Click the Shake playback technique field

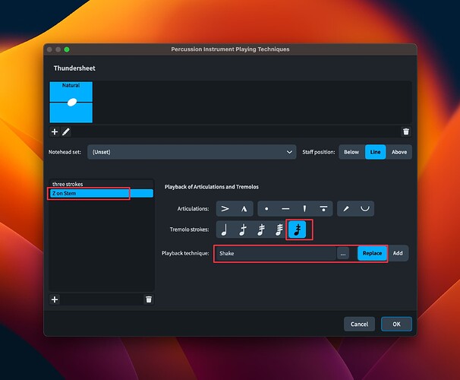tap(276, 253)
